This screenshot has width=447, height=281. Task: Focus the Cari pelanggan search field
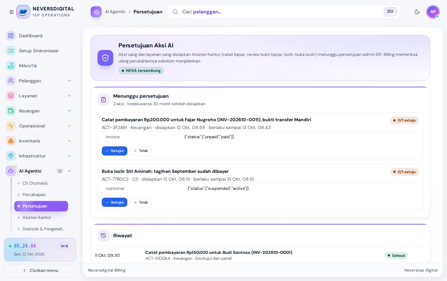[284, 12]
